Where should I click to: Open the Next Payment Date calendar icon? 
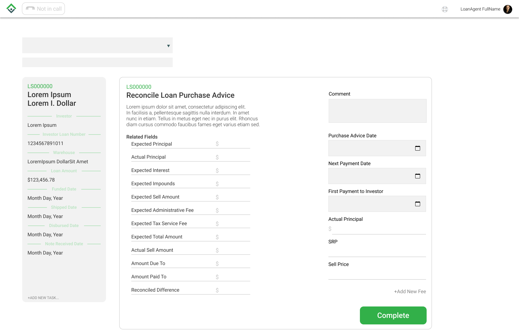[x=418, y=176]
